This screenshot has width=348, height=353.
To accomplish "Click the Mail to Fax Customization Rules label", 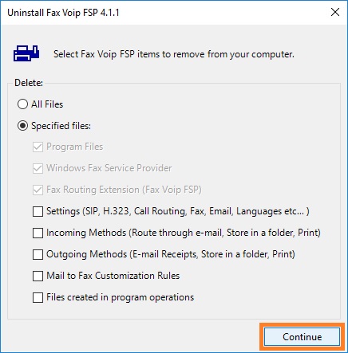I will pos(113,276).
